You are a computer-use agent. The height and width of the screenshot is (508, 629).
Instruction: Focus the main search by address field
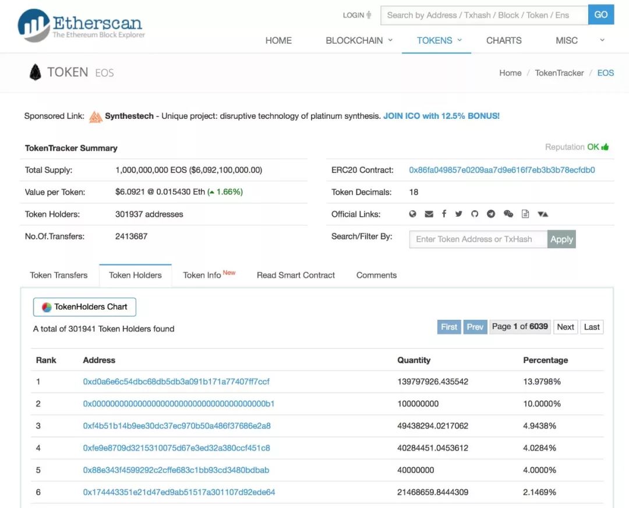tap(484, 15)
